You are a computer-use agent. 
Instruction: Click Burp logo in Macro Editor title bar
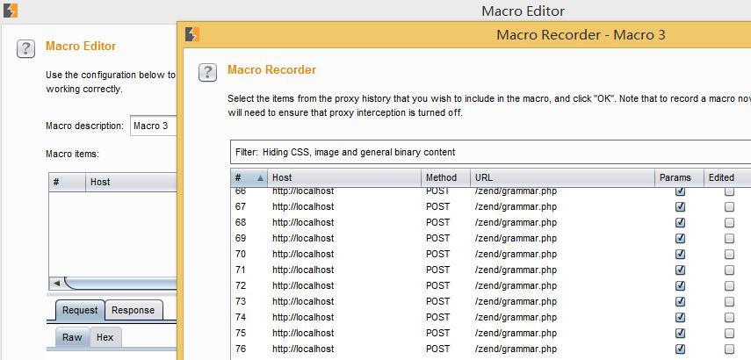click(x=11, y=11)
